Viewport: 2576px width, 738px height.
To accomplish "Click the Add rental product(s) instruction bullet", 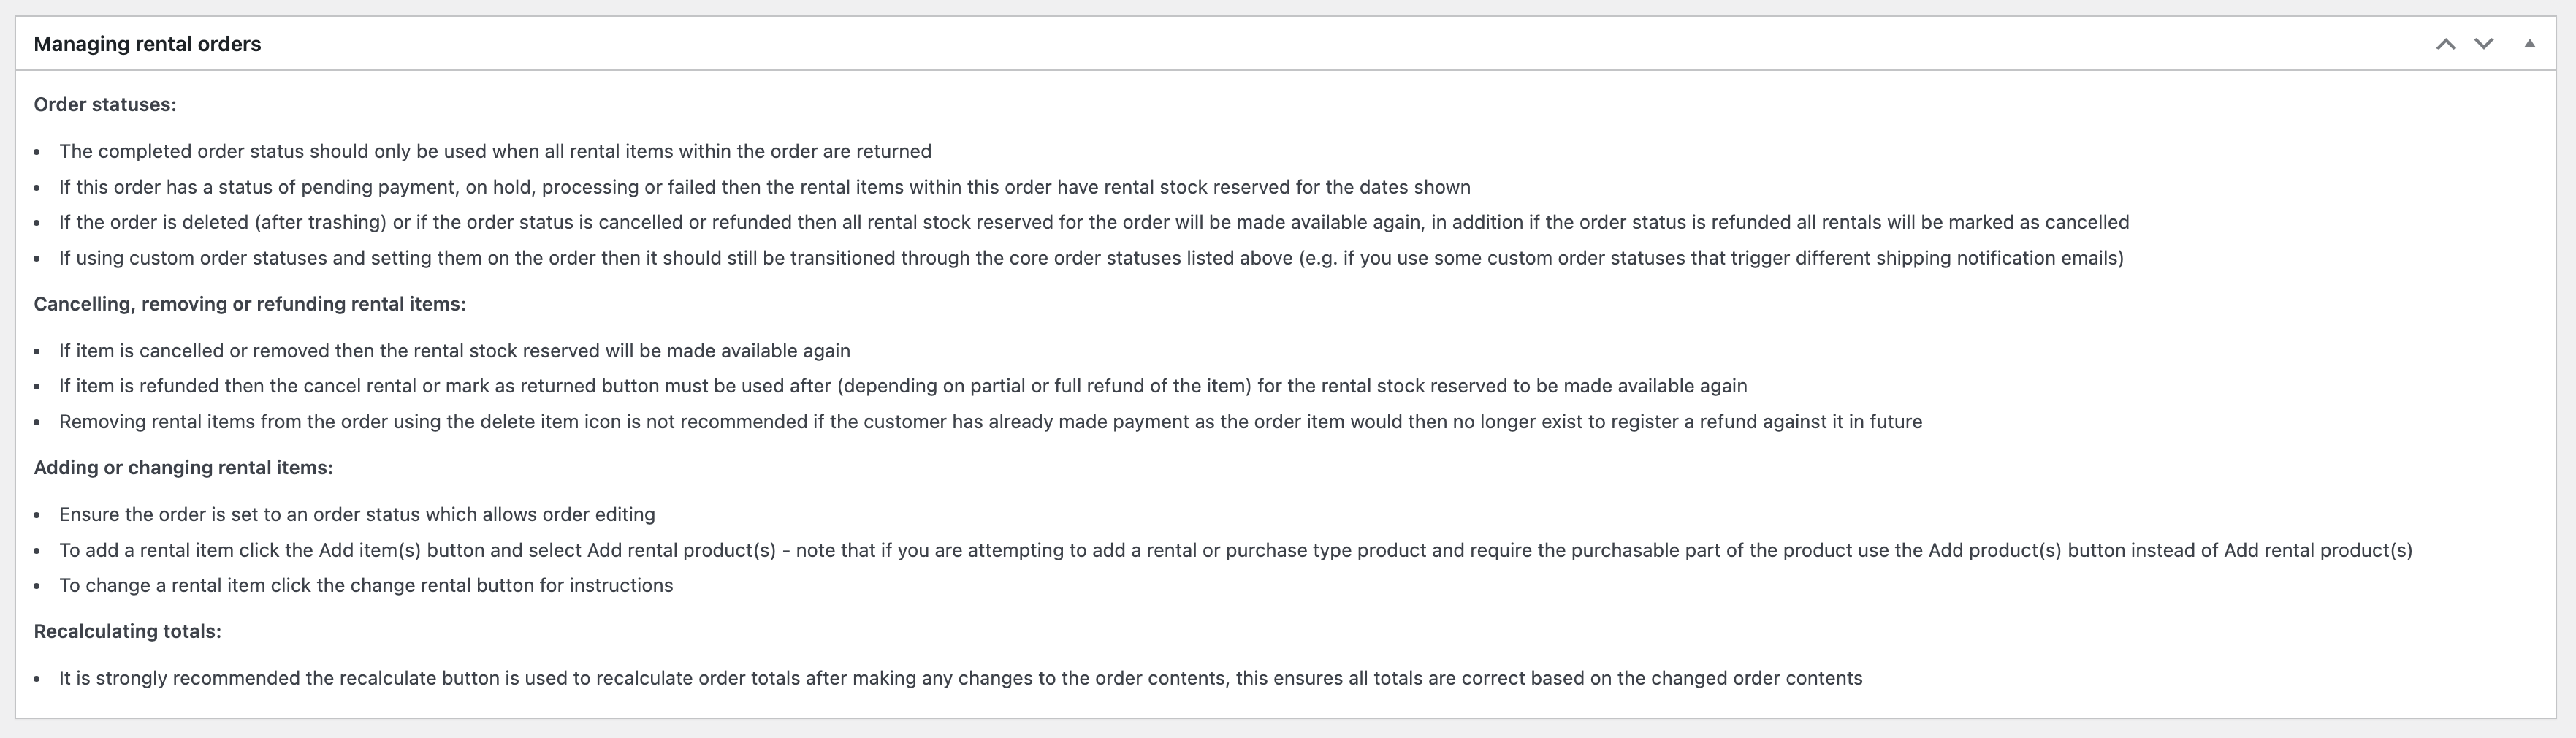I will tap(1235, 550).
